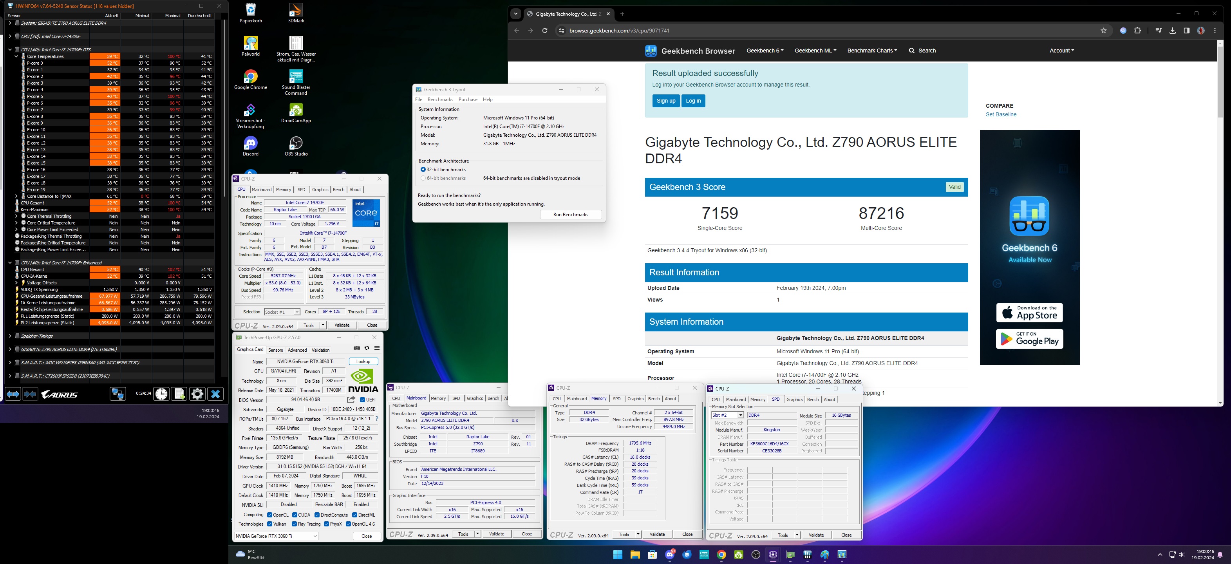Expand Core Distance to TjMAX node
1231x564 pixels.
[x=16, y=196]
